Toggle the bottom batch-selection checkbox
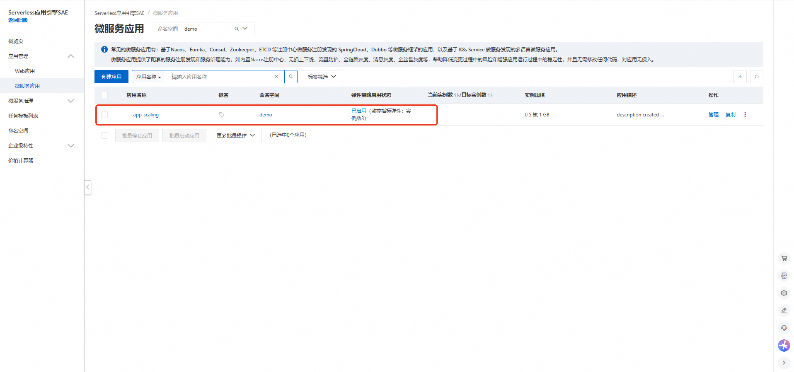794x372 pixels. pyautogui.click(x=105, y=135)
